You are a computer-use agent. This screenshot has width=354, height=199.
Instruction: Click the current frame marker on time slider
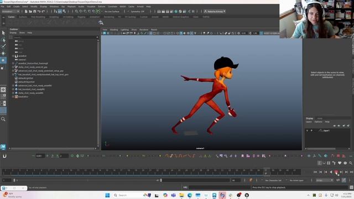pyautogui.click(x=266, y=172)
